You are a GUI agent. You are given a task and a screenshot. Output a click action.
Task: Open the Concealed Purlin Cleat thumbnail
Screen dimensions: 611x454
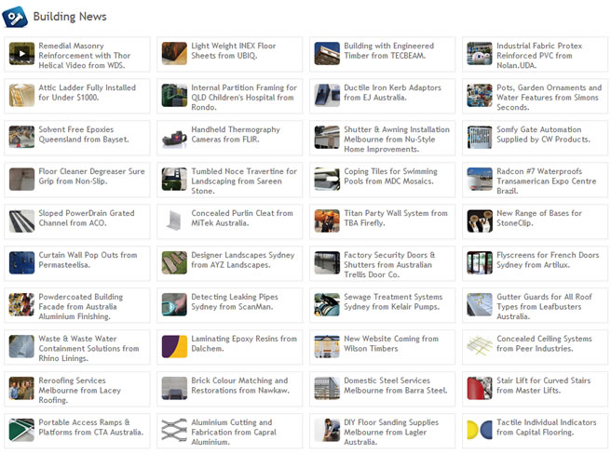point(174,220)
